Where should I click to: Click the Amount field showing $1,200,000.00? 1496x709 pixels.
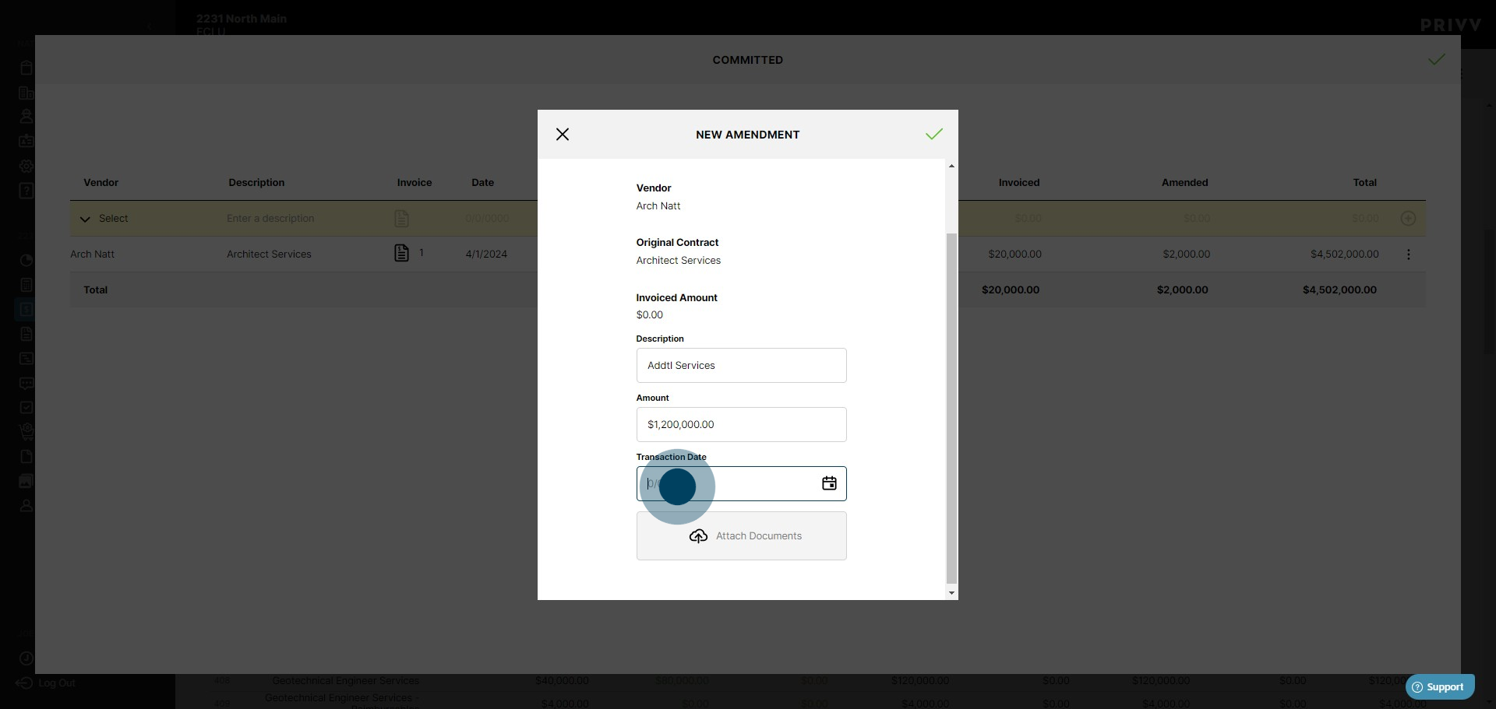pos(742,424)
